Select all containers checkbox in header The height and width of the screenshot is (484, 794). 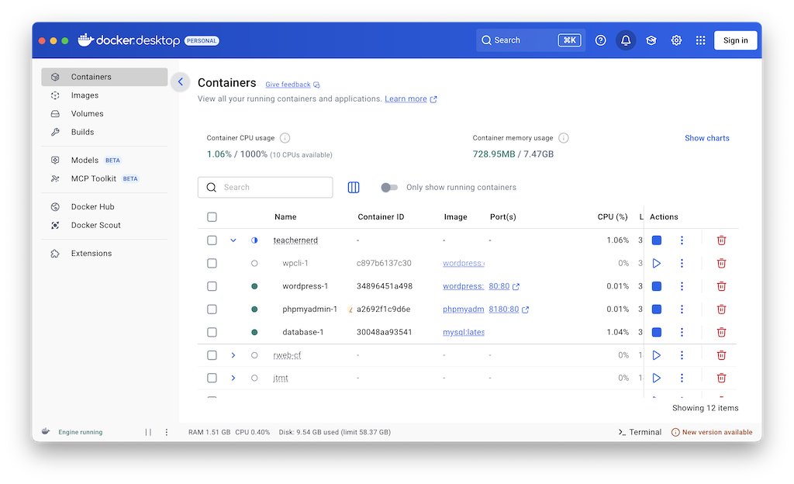point(212,217)
